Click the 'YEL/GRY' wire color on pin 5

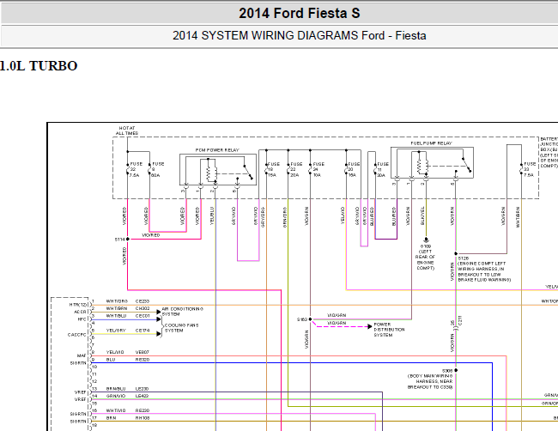pyautogui.click(x=116, y=331)
